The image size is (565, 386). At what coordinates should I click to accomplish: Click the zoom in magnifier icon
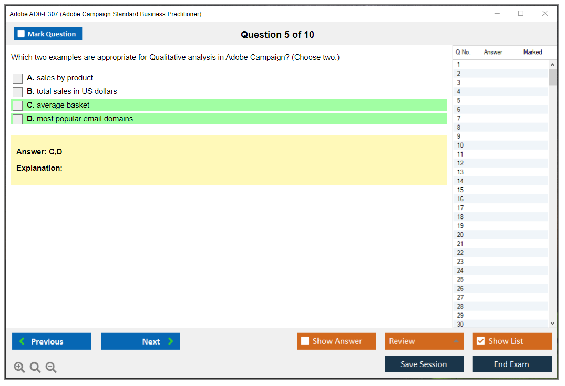coord(19,368)
